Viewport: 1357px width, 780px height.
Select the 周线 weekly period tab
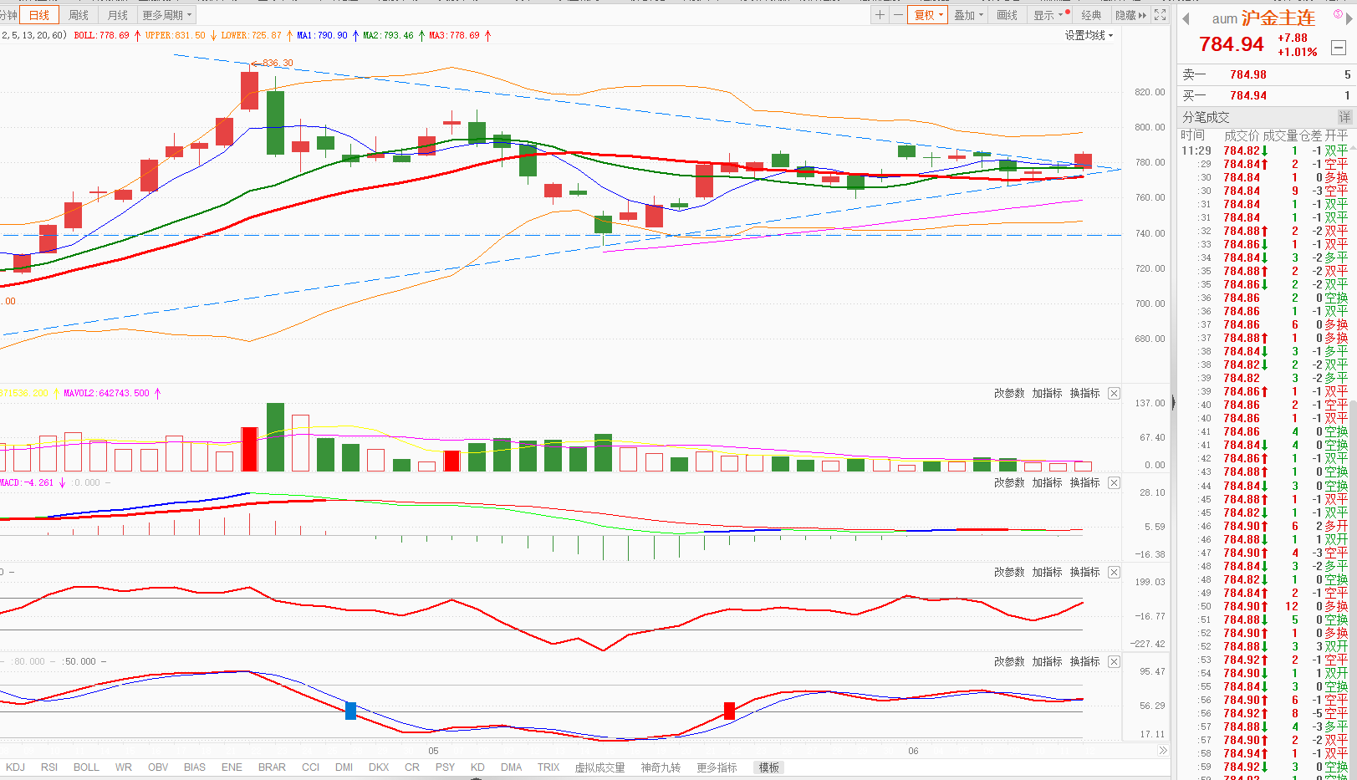(79, 15)
